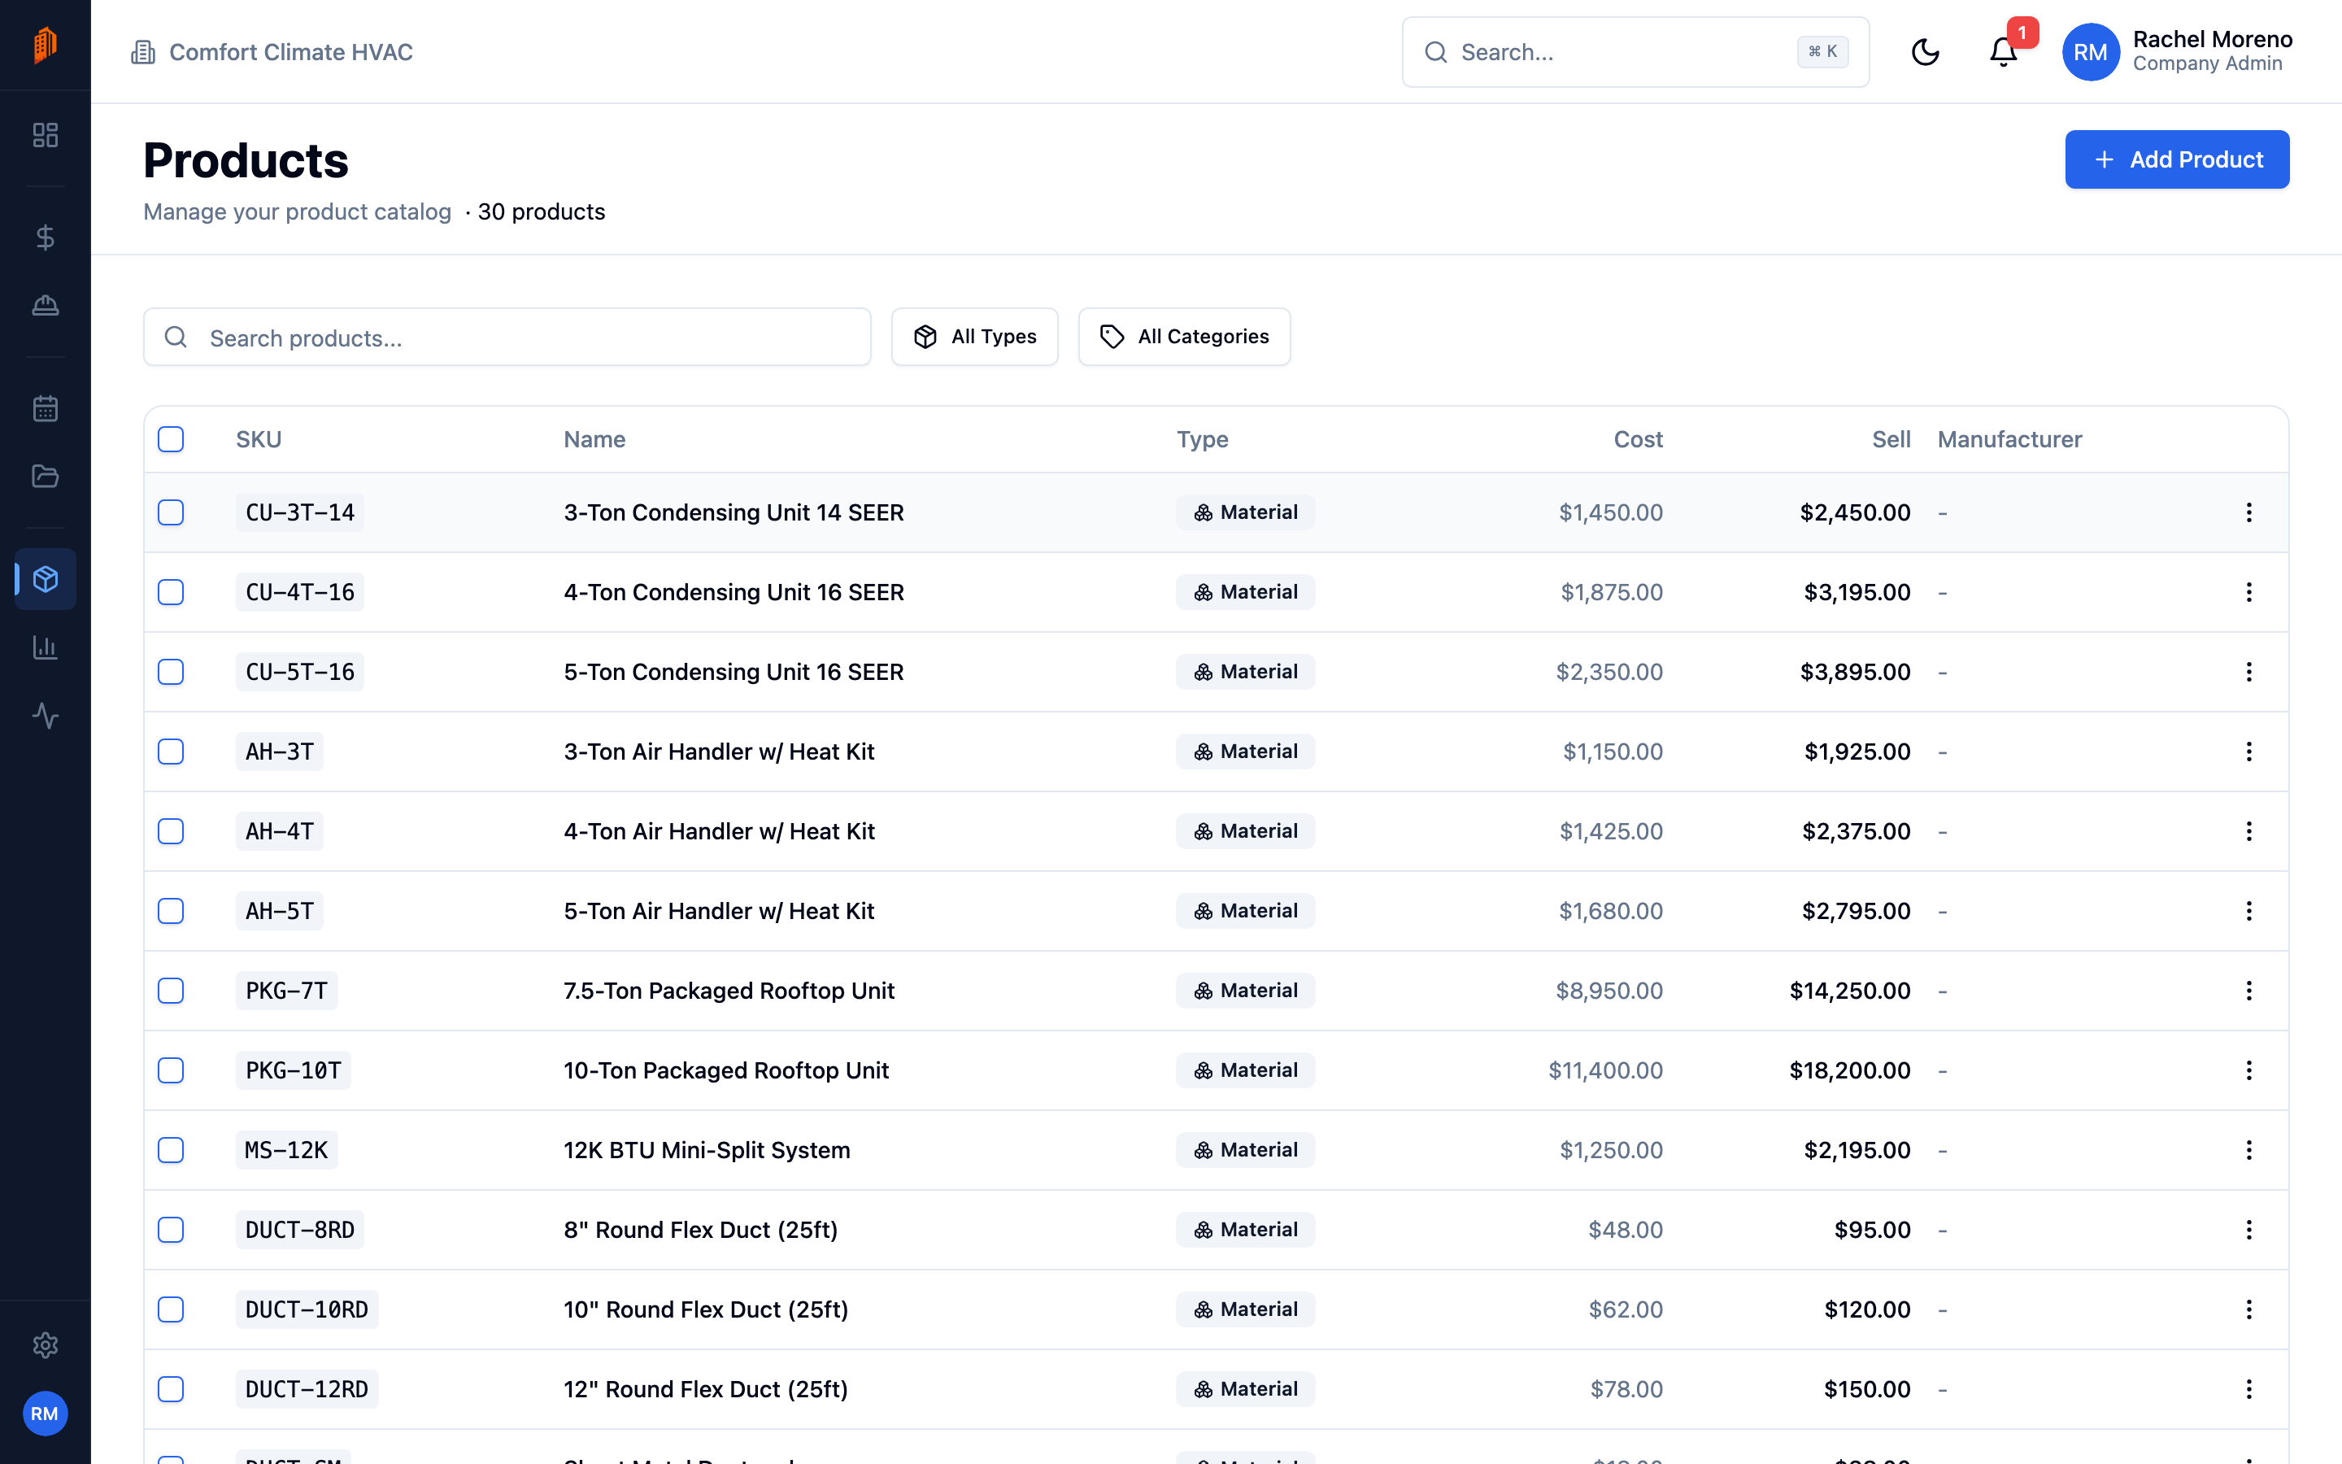Open row actions for CU-5T-16
This screenshot has height=1464, width=2342.
(2248, 672)
